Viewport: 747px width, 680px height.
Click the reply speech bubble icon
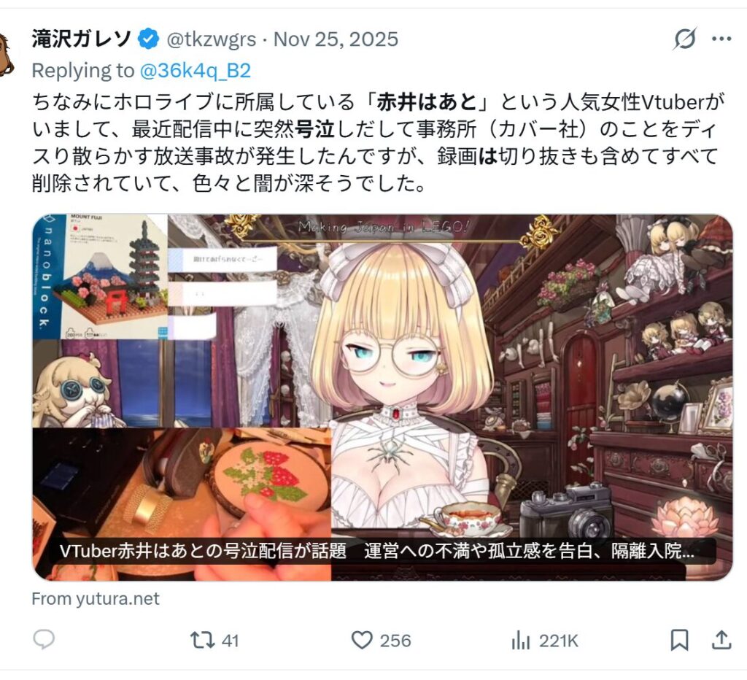(44, 640)
